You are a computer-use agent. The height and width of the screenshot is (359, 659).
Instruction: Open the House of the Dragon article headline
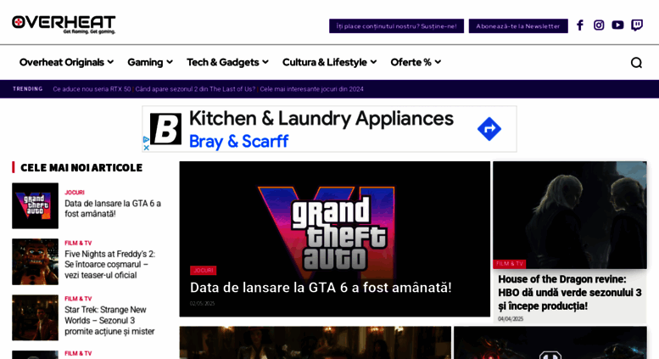point(569,293)
